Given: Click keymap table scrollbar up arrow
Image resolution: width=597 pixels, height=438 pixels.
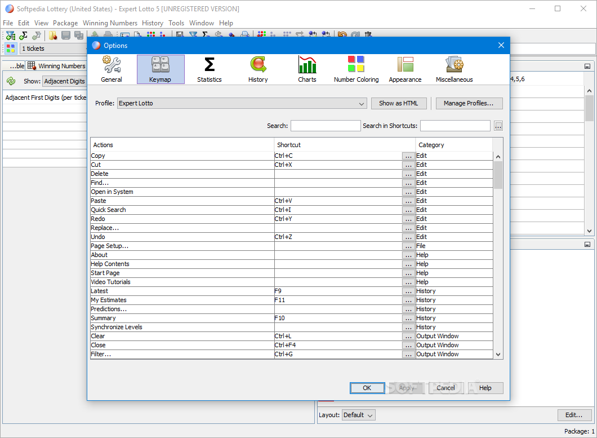Looking at the screenshot, I should [498, 157].
